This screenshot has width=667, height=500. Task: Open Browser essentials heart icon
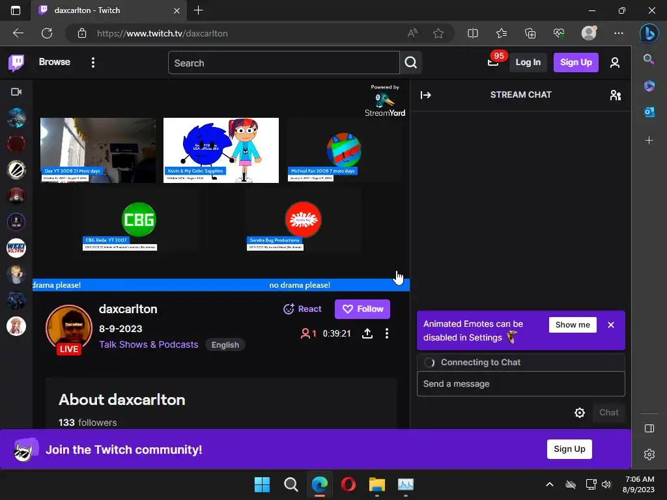pyautogui.click(x=558, y=33)
